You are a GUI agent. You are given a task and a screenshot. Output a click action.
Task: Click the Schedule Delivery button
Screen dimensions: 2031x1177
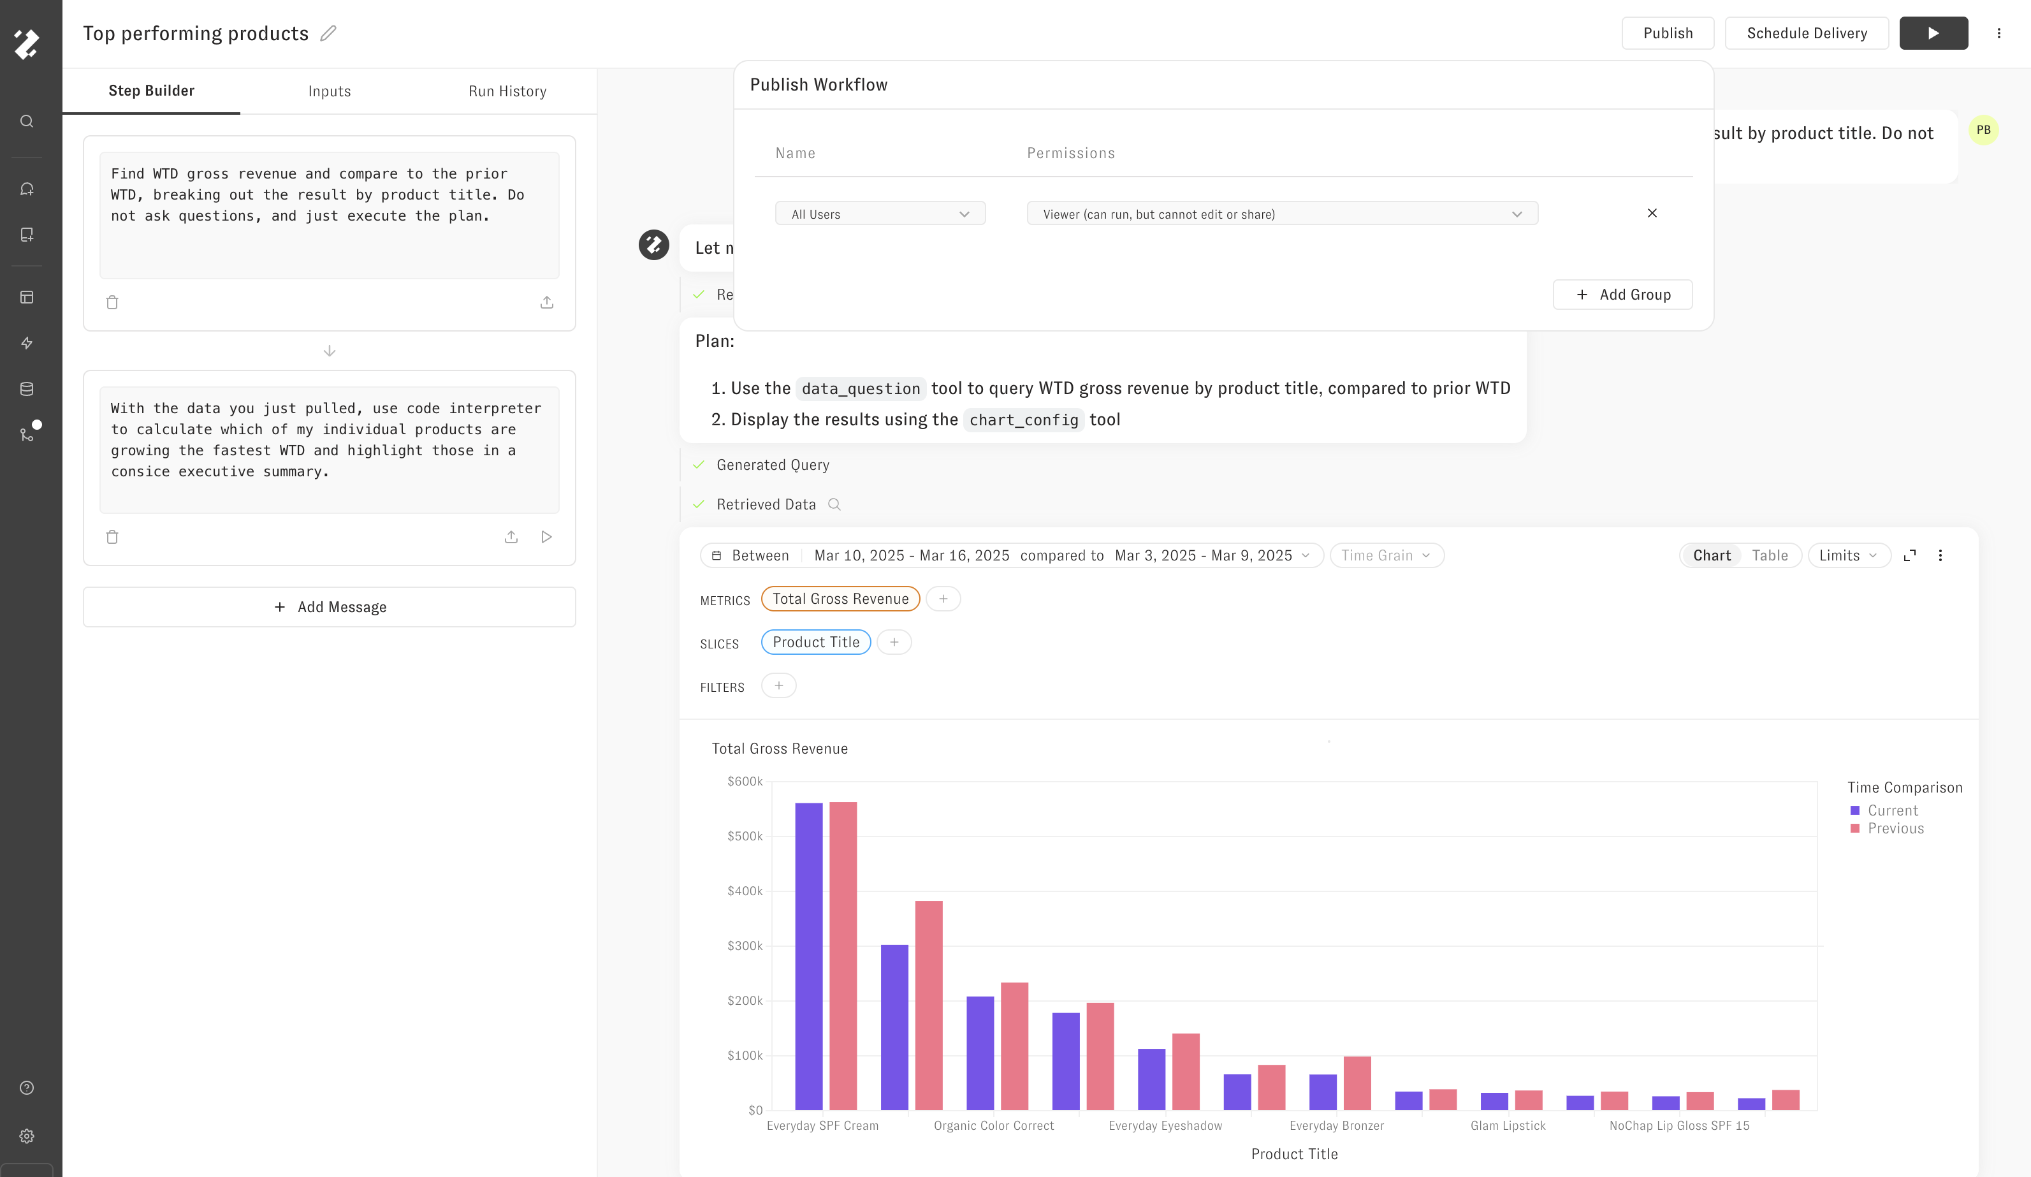[1806, 33]
